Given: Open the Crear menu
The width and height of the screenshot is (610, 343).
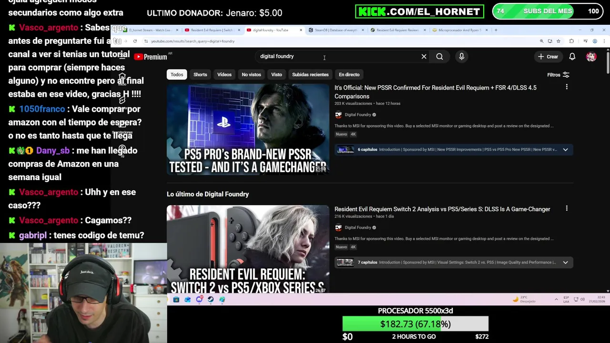Looking at the screenshot, I should [548, 57].
